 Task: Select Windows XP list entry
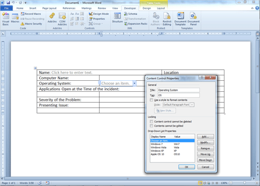[172, 151]
